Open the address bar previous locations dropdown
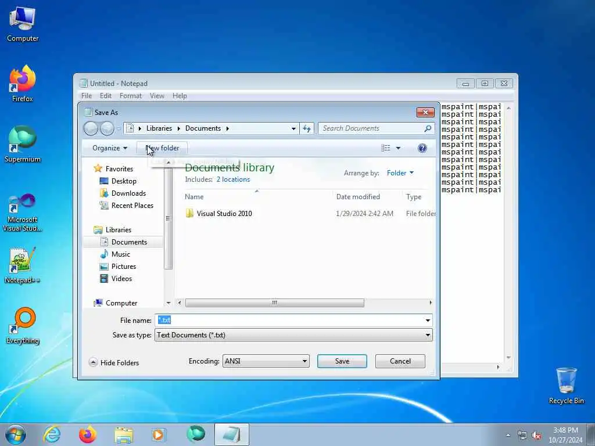This screenshot has height=446, width=595. (x=293, y=128)
